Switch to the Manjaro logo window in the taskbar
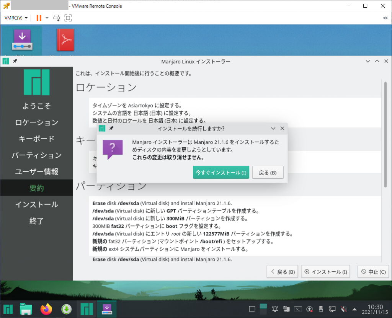Viewport: 392px width, 318px height. pyautogui.click(x=87, y=309)
